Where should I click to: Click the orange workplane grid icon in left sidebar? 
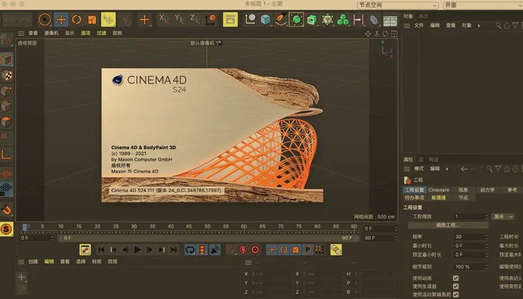click(6, 174)
